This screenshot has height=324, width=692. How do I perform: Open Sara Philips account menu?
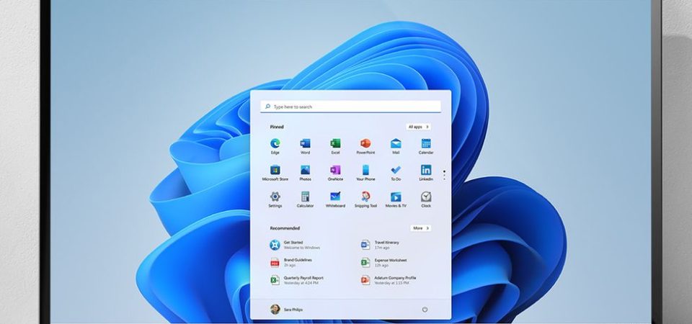click(288, 310)
